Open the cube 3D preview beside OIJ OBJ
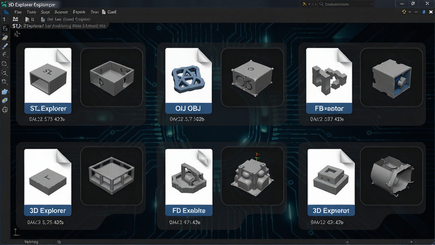This screenshot has height=245, width=435. [x=252, y=77]
